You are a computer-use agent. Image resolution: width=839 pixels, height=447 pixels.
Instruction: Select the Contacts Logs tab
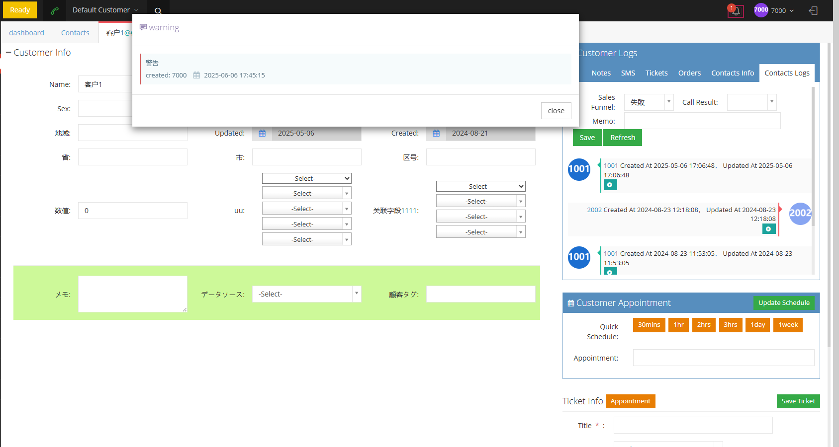pos(787,73)
